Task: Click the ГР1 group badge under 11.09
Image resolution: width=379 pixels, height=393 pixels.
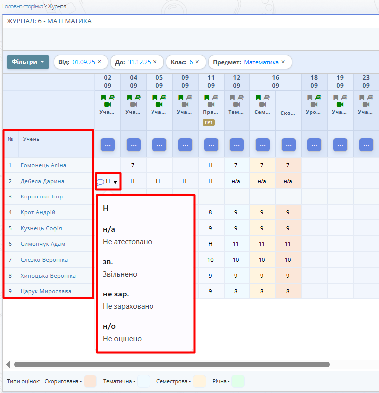Action: pyautogui.click(x=208, y=122)
